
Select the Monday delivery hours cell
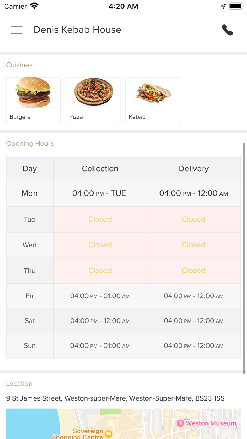pyautogui.click(x=193, y=193)
